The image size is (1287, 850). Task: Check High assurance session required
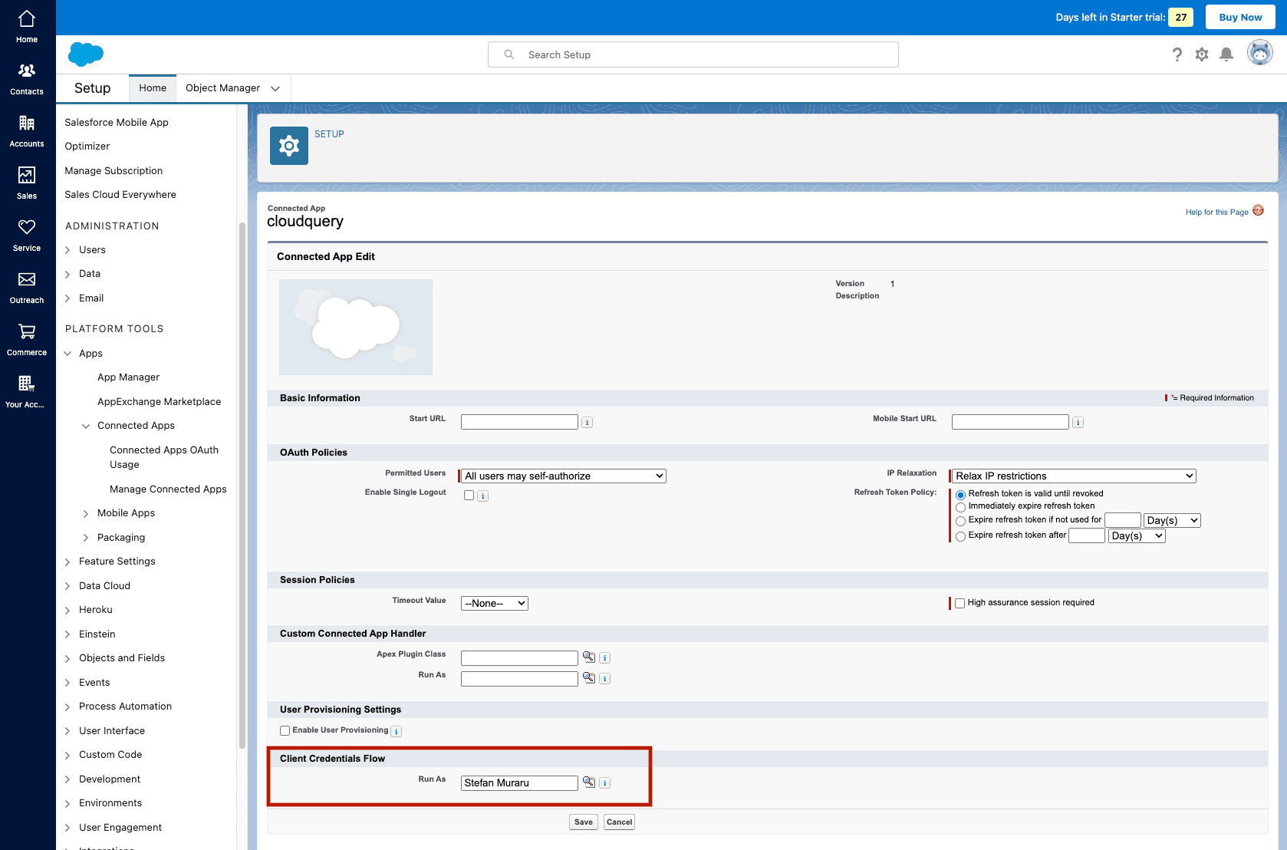[959, 603]
